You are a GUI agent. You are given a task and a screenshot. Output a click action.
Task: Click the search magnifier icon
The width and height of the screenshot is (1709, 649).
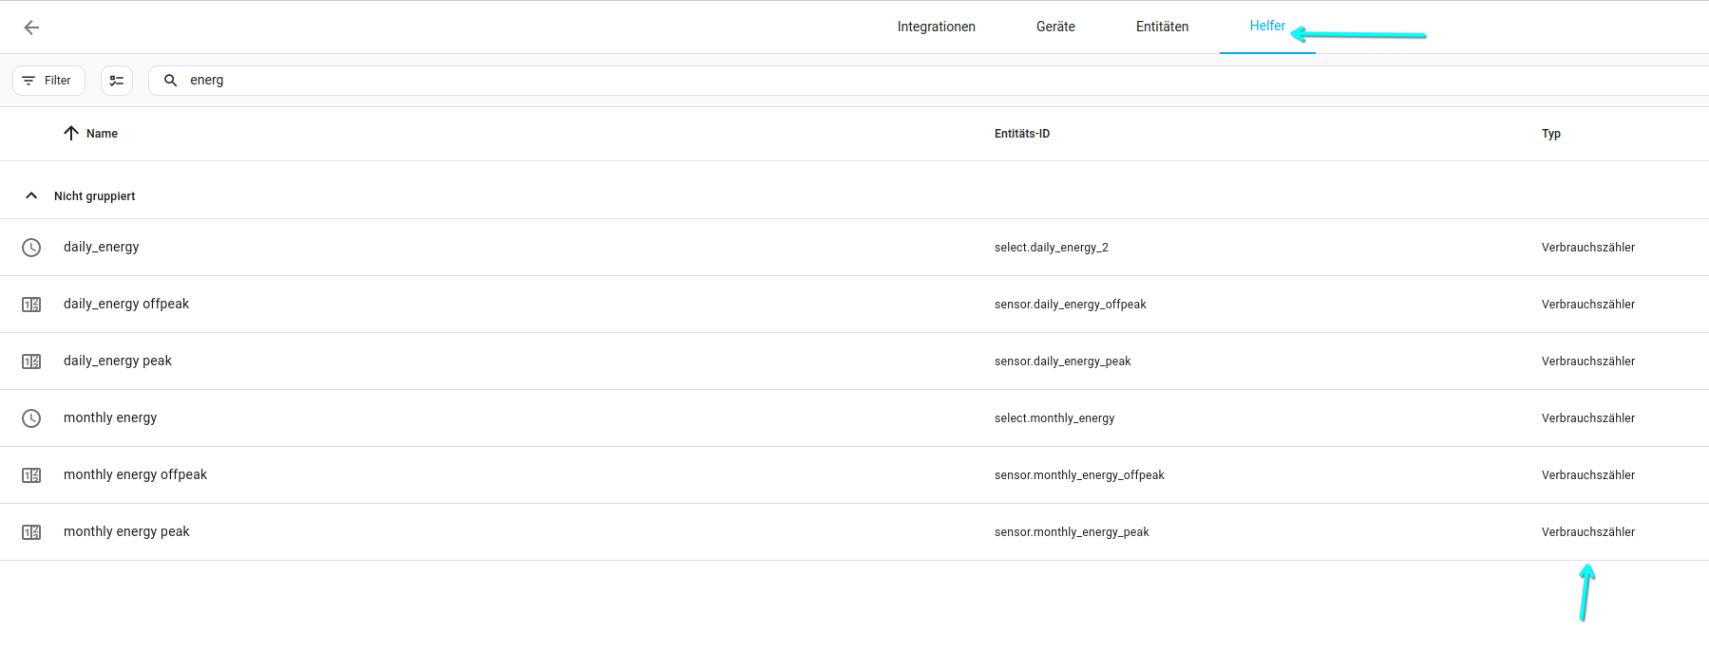coord(171,81)
